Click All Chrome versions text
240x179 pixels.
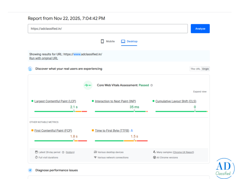tap(167, 157)
